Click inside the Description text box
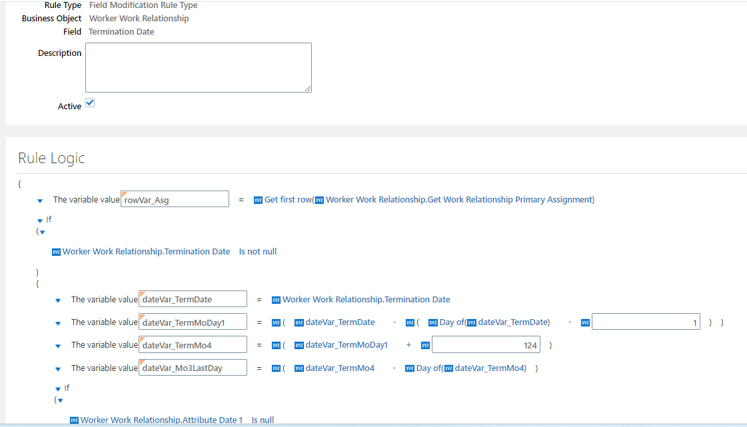 click(198, 67)
